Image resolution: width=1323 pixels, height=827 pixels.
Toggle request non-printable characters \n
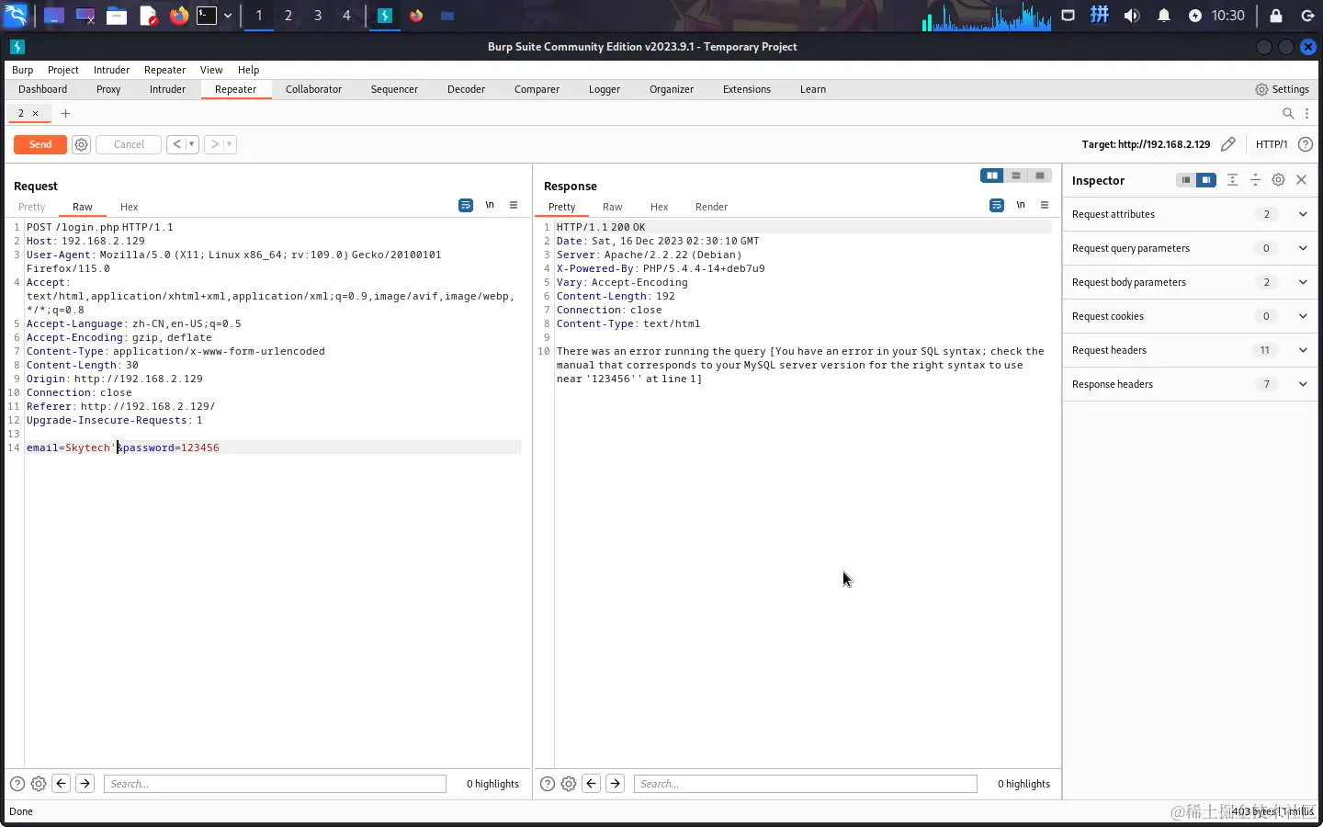(490, 205)
